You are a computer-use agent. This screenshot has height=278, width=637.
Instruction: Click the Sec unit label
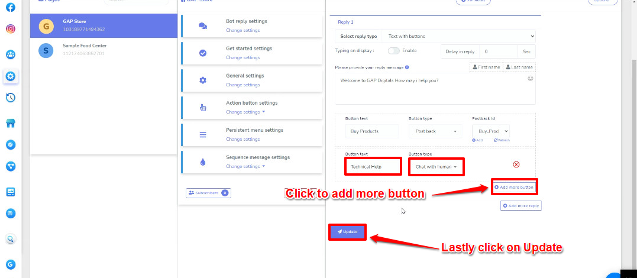point(526,51)
